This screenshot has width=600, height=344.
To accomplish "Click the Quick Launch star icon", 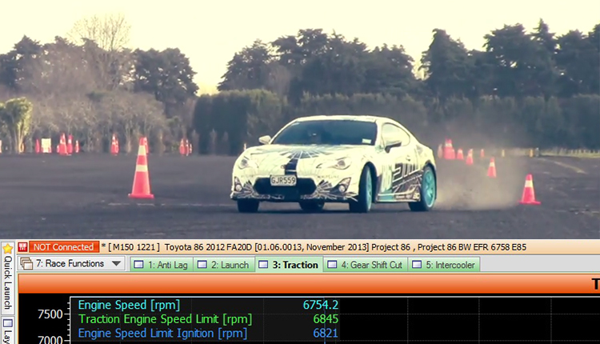I will (x=8, y=248).
